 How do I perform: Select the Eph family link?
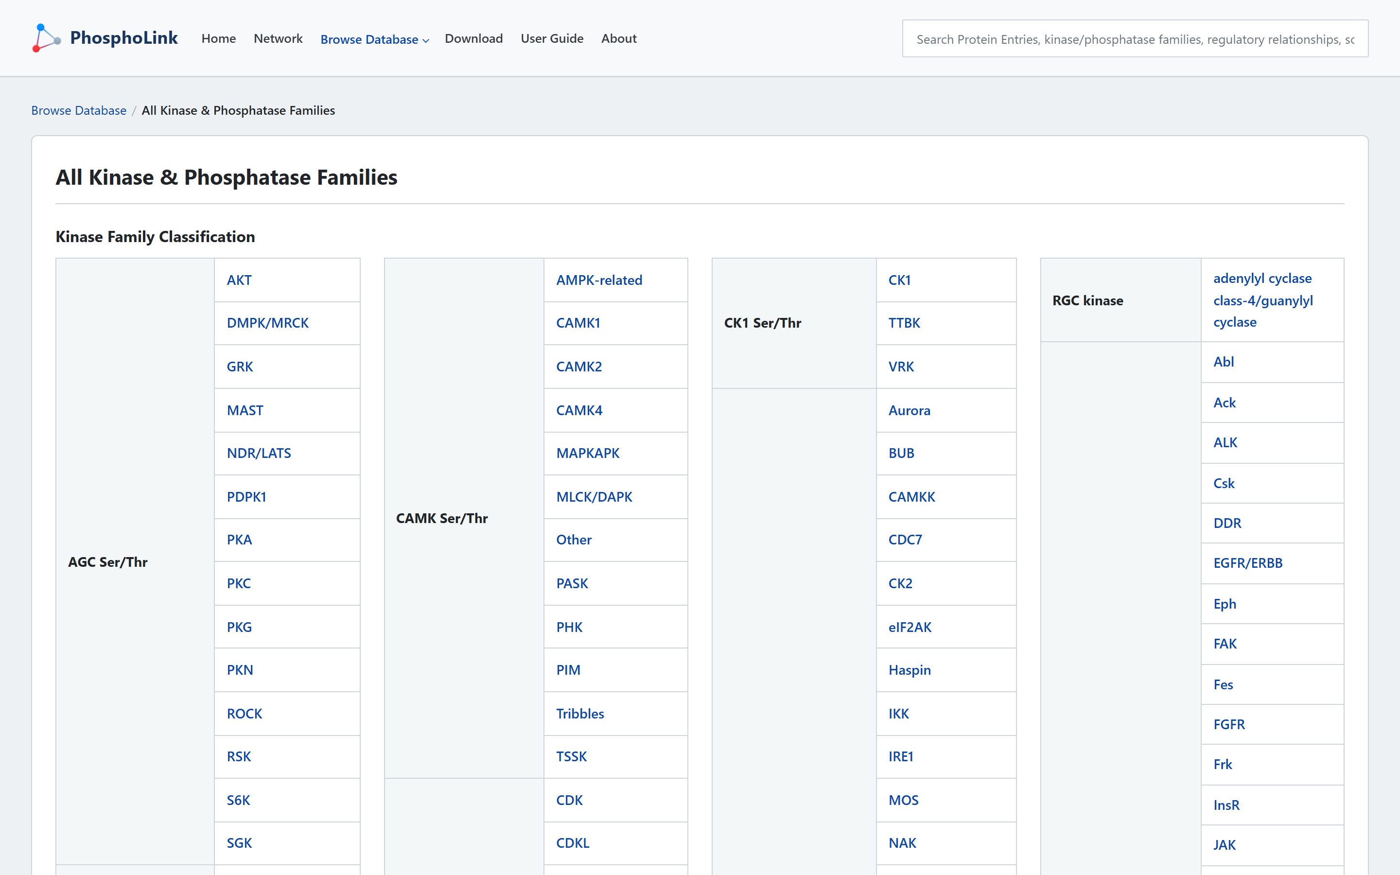coord(1225,604)
